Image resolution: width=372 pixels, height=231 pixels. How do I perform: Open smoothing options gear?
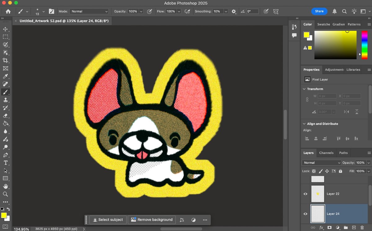(x=234, y=11)
